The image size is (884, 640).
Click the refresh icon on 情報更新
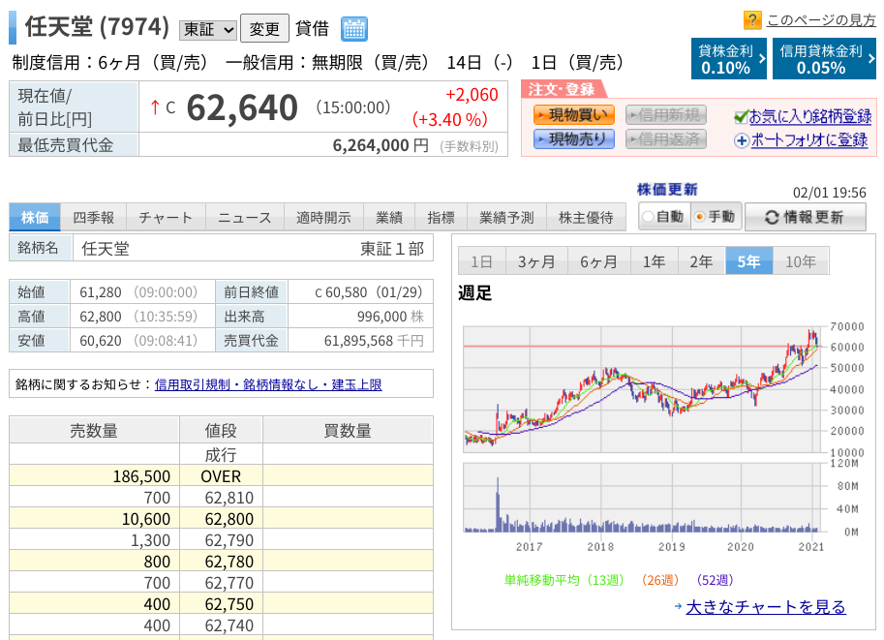click(x=772, y=217)
